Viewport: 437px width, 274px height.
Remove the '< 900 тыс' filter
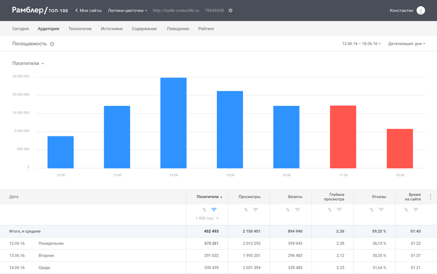217,218
